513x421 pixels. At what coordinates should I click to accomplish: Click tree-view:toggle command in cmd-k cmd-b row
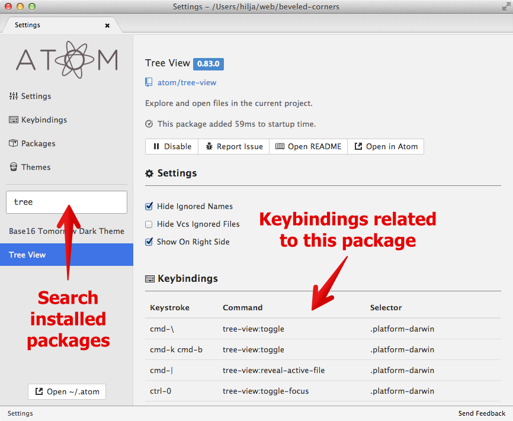253,349
